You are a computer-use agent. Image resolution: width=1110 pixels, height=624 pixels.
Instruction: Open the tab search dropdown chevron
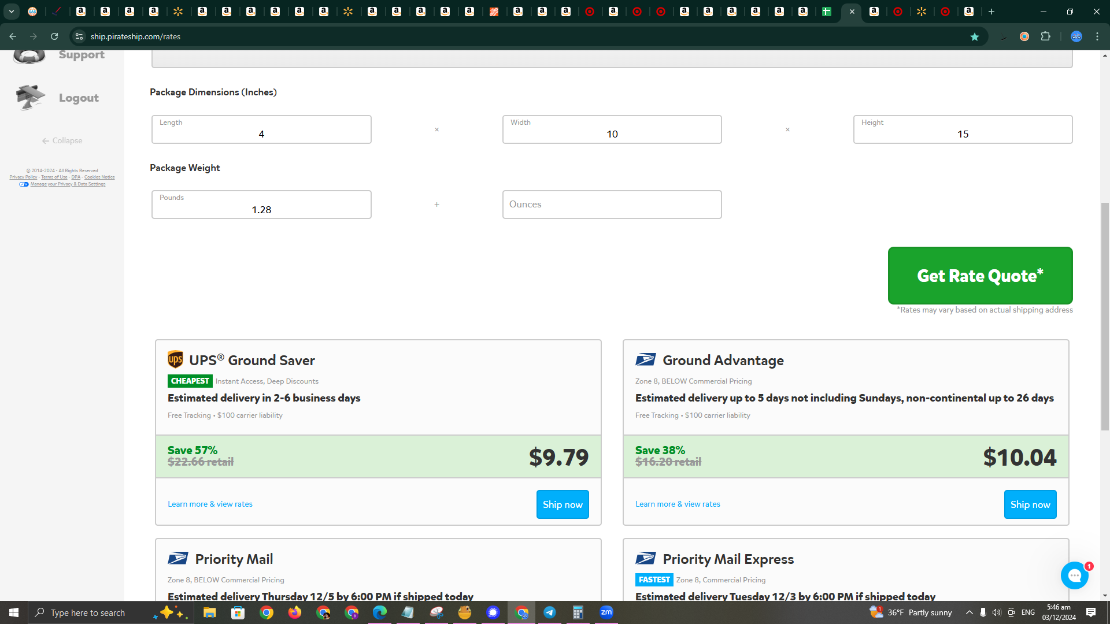click(x=12, y=12)
